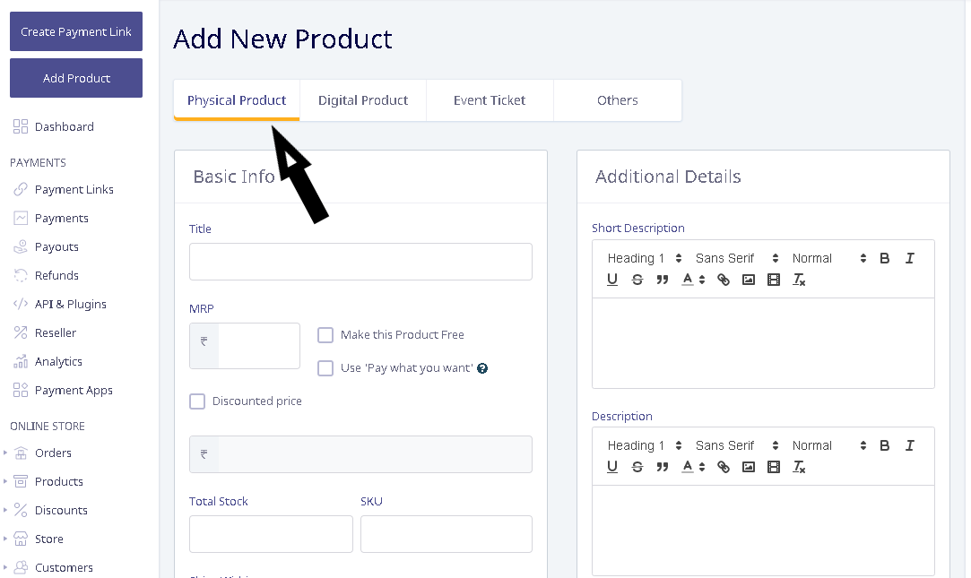Switch to Digital Product tab
The width and height of the screenshot is (971, 578).
click(x=363, y=100)
